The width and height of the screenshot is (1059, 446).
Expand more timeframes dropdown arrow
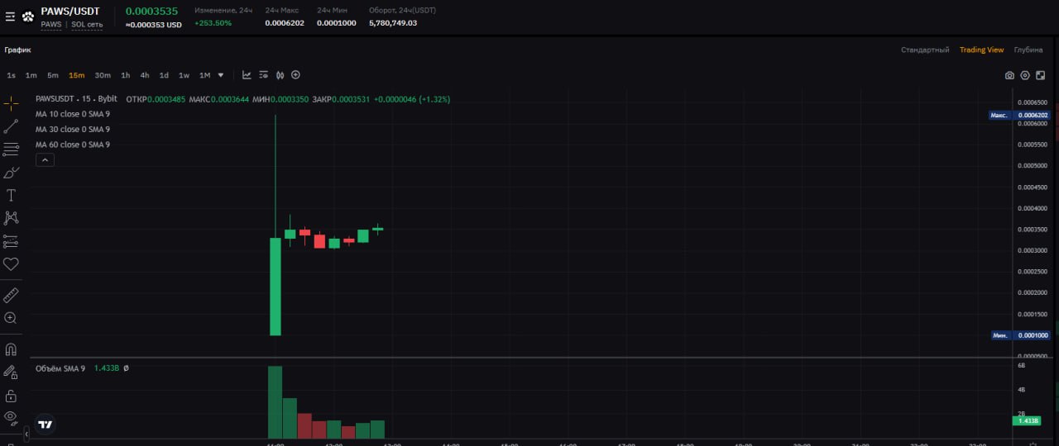(x=220, y=75)
